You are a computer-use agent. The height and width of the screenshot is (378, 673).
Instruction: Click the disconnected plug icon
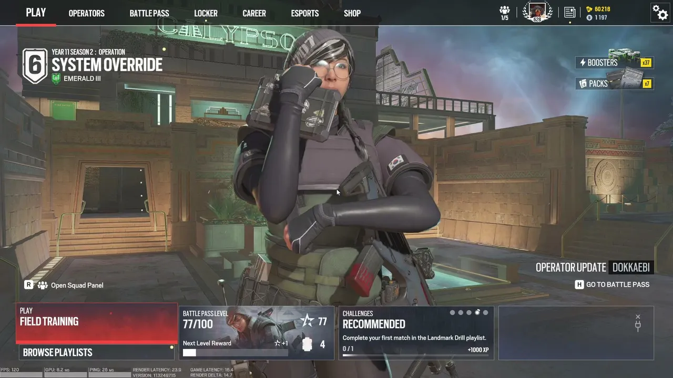[x=638, y=323]
